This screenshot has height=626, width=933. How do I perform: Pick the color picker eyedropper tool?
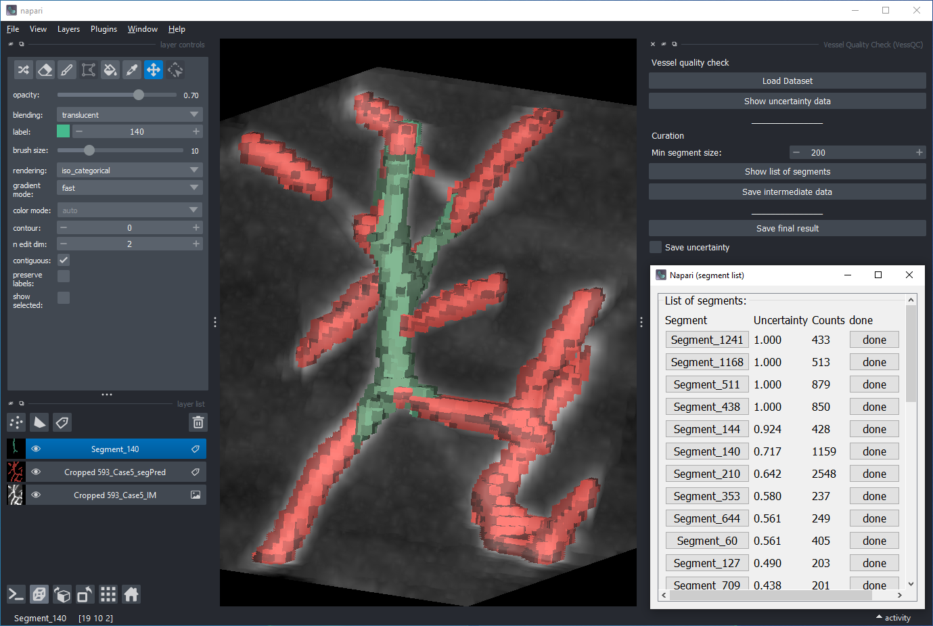(x=132, y=70)
